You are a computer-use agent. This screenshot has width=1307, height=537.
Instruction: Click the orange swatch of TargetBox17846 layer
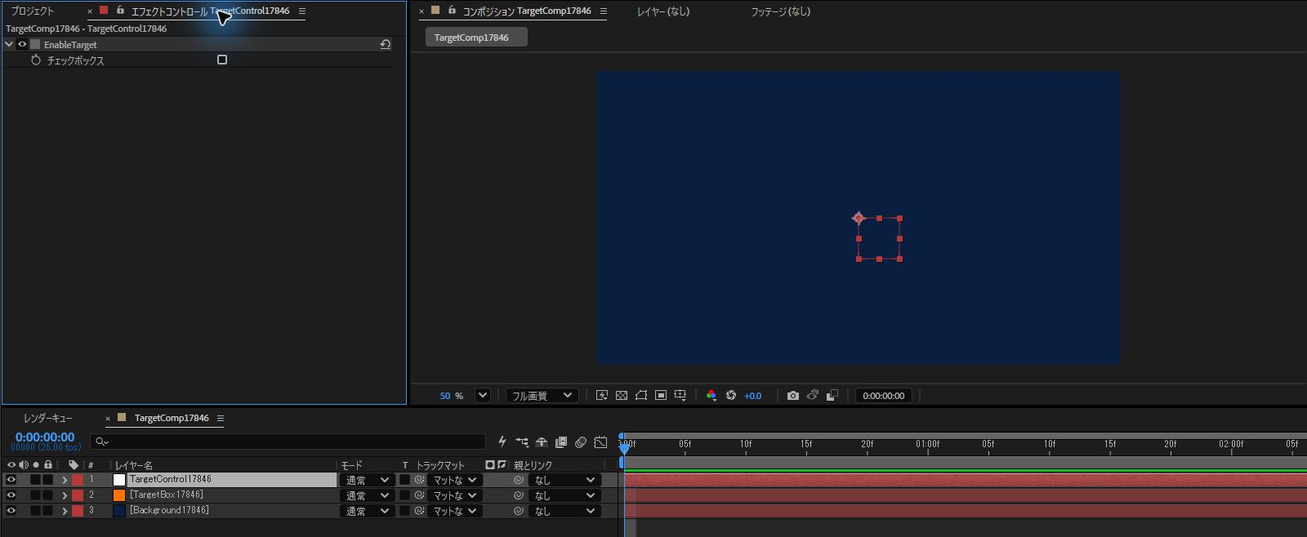(x=119, y=495)
